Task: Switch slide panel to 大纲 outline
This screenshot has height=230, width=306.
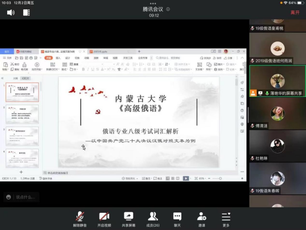Action: (15, 78)
